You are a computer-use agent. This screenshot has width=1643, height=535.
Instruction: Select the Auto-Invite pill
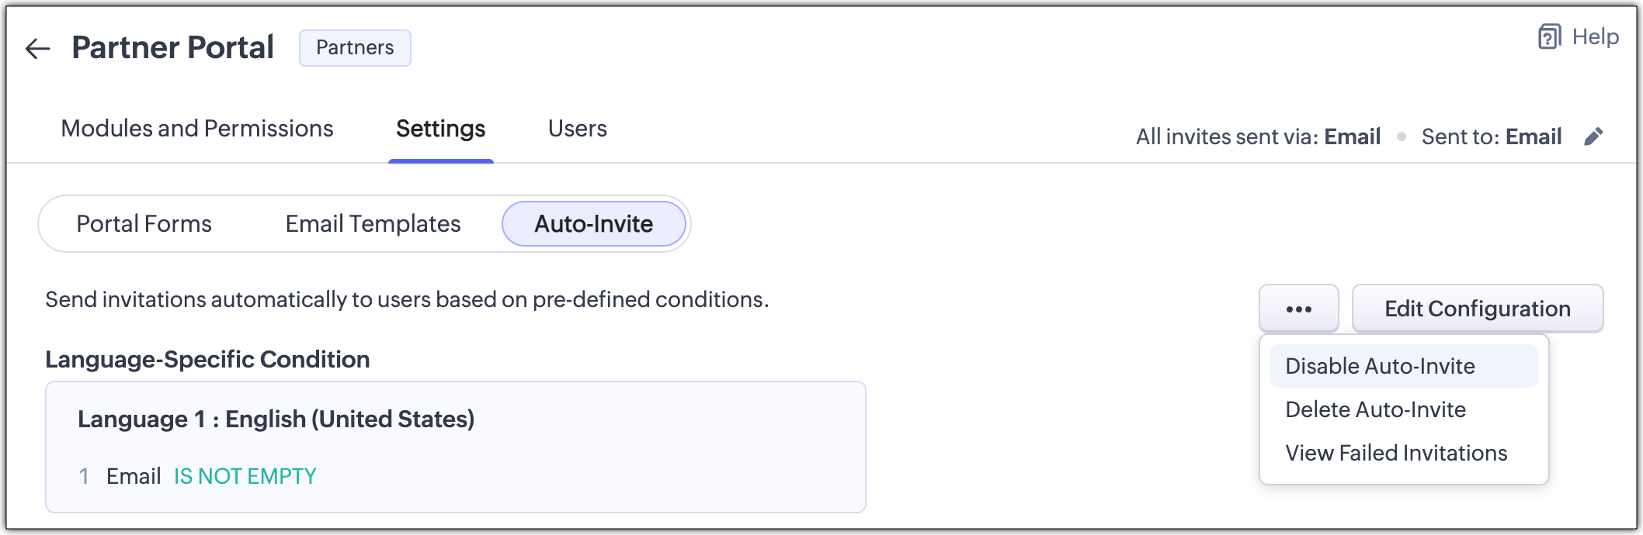(x=594, y=224)
